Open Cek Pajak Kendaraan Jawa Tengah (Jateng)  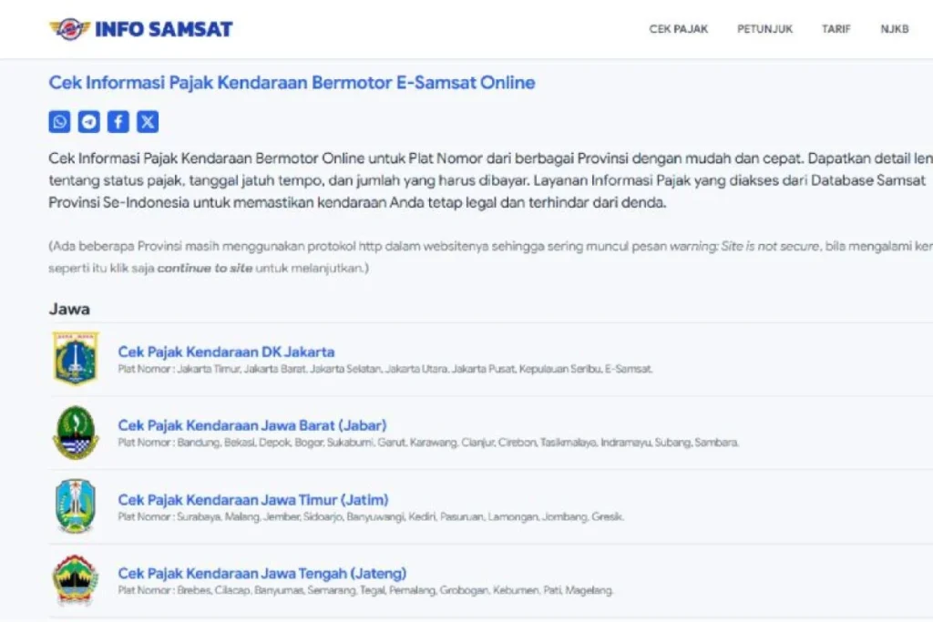pyautogui.click(x=261, y=573)
